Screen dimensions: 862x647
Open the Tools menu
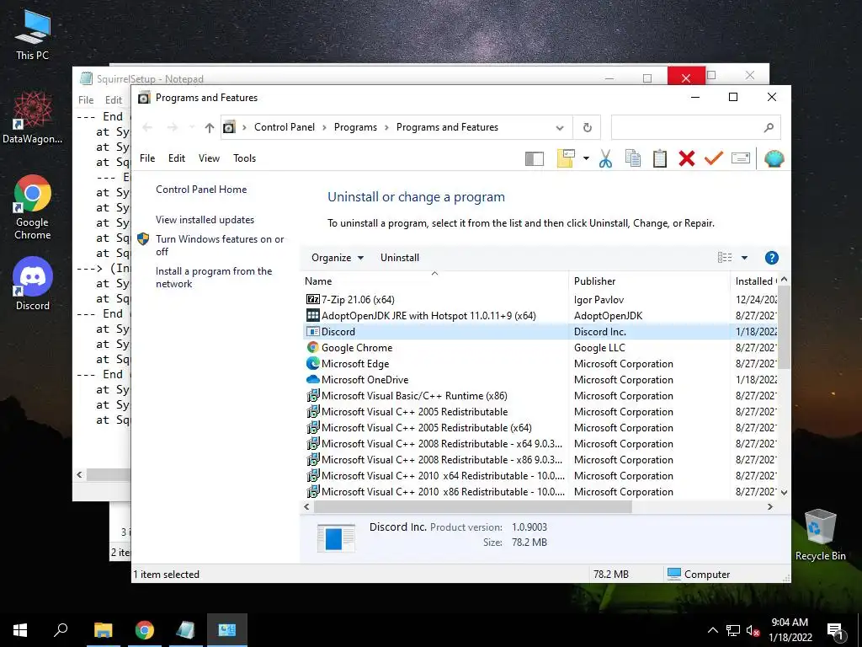(x=245, y=158)
